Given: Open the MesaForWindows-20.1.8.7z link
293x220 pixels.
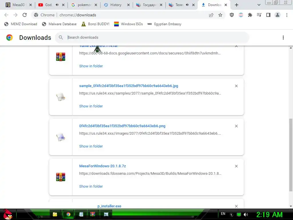Looking at the screenshot, I should [102, 166].
